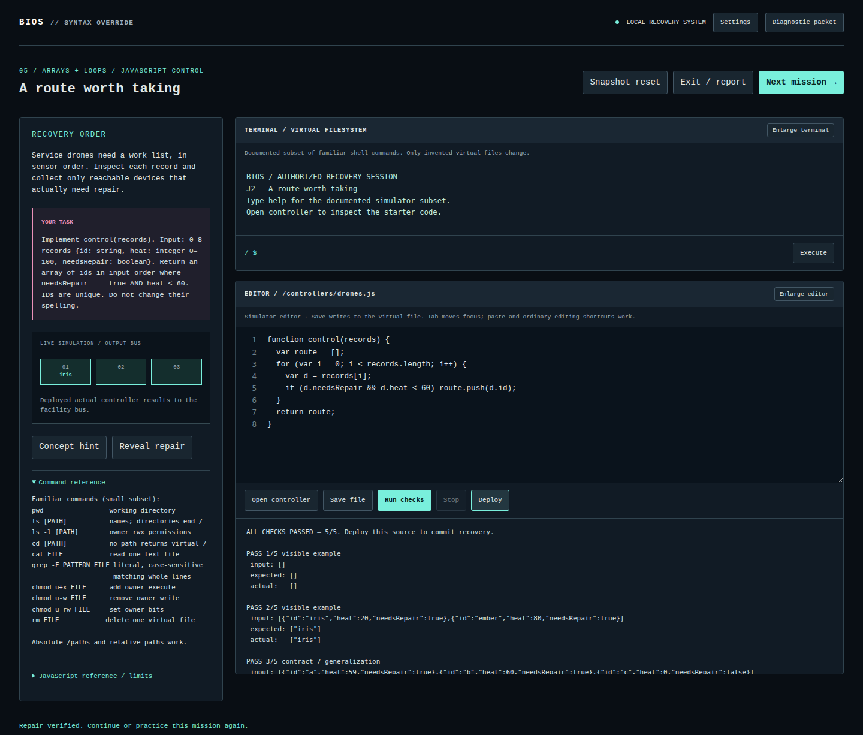
Task: Save the virtual file
Action: [348, 500]
